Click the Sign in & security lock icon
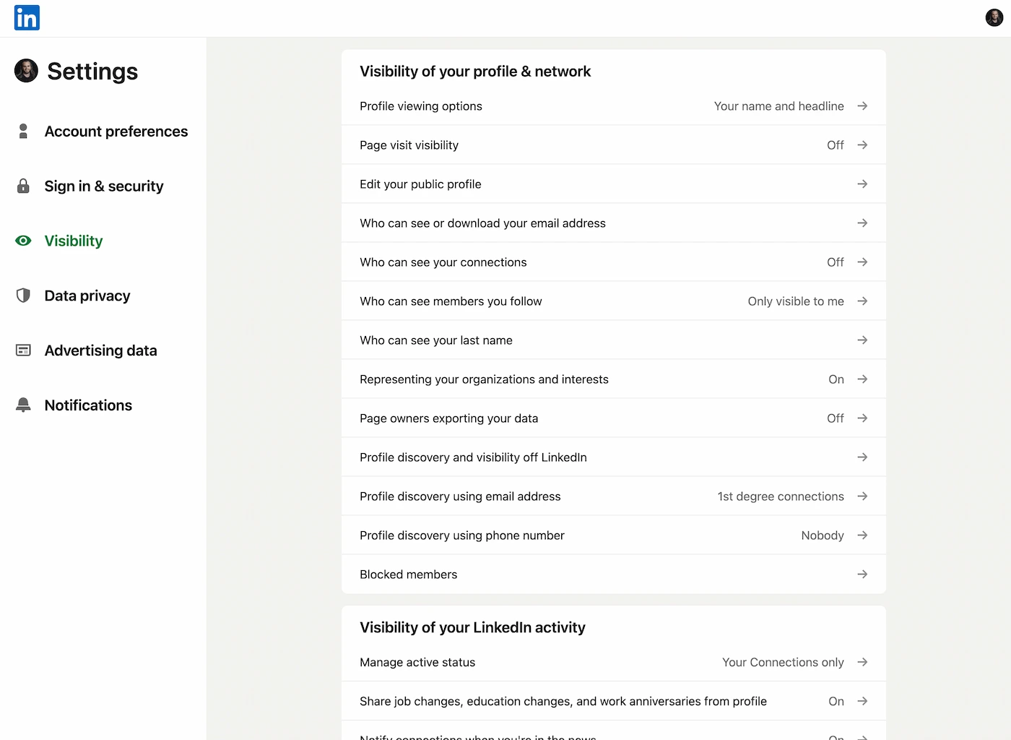The image size is (1011, 740). coord(23,186)
